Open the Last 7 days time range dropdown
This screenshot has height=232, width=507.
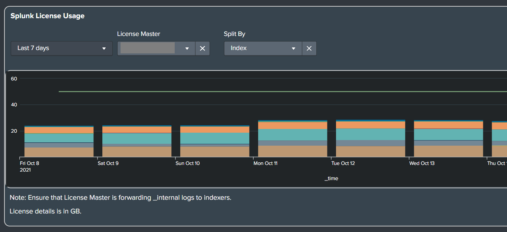(x=62, y=48)
